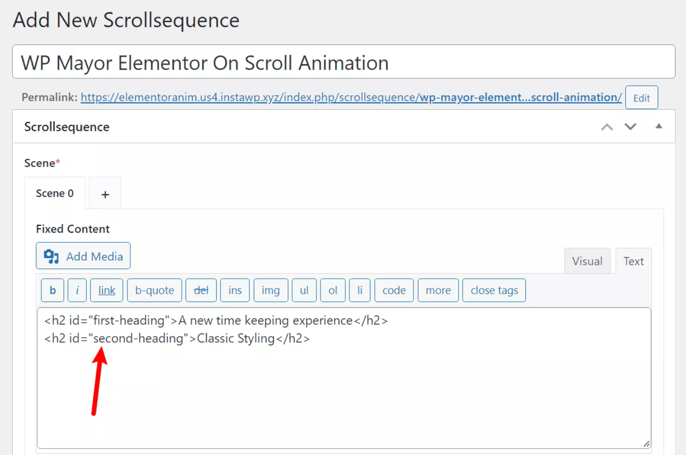The height and width of the screenshot is (455, 686).
Task: Click Edit button next to permalink
Action: pos(641,97)
